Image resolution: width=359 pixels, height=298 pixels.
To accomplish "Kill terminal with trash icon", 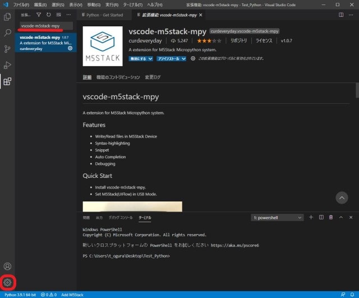I will [331, 217].
